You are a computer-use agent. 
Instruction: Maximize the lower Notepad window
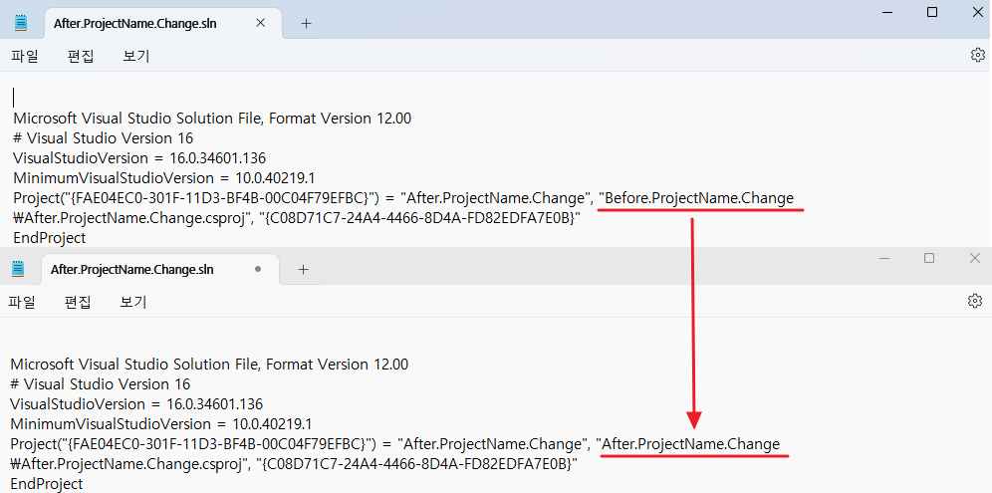[929, 258]
